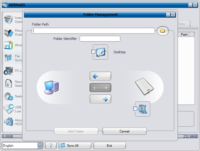Choose sync direction drive to PC (left arrow)
This screenshot has width=200, height=151.
100,76
